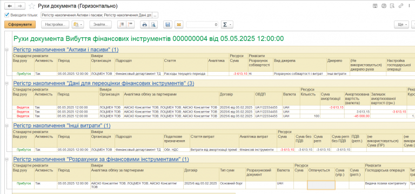Image resolution: width=415 pixels, height=194 pixels.
Task: Click the collapse all groups icon
Action: (130, 25)
